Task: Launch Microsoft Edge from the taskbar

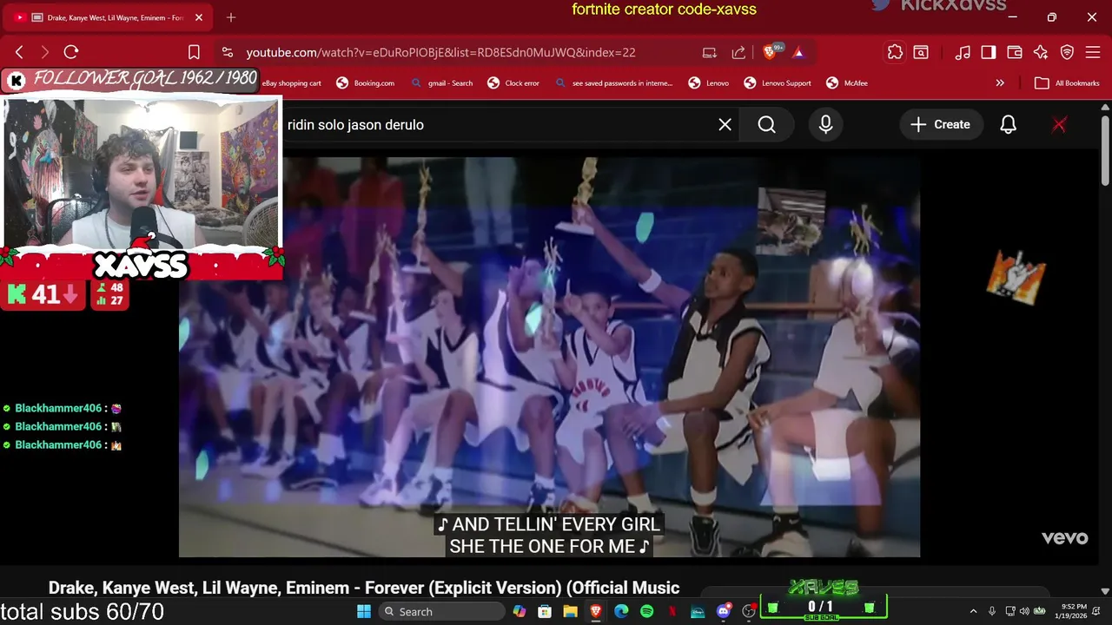Action: click(x=621, y=611)
